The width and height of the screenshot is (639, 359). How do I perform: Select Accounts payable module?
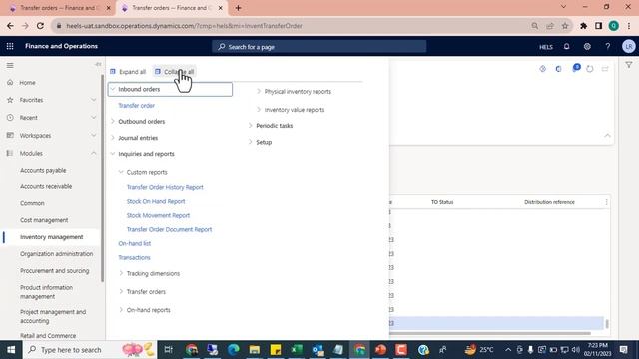click(x=43, y=171)
